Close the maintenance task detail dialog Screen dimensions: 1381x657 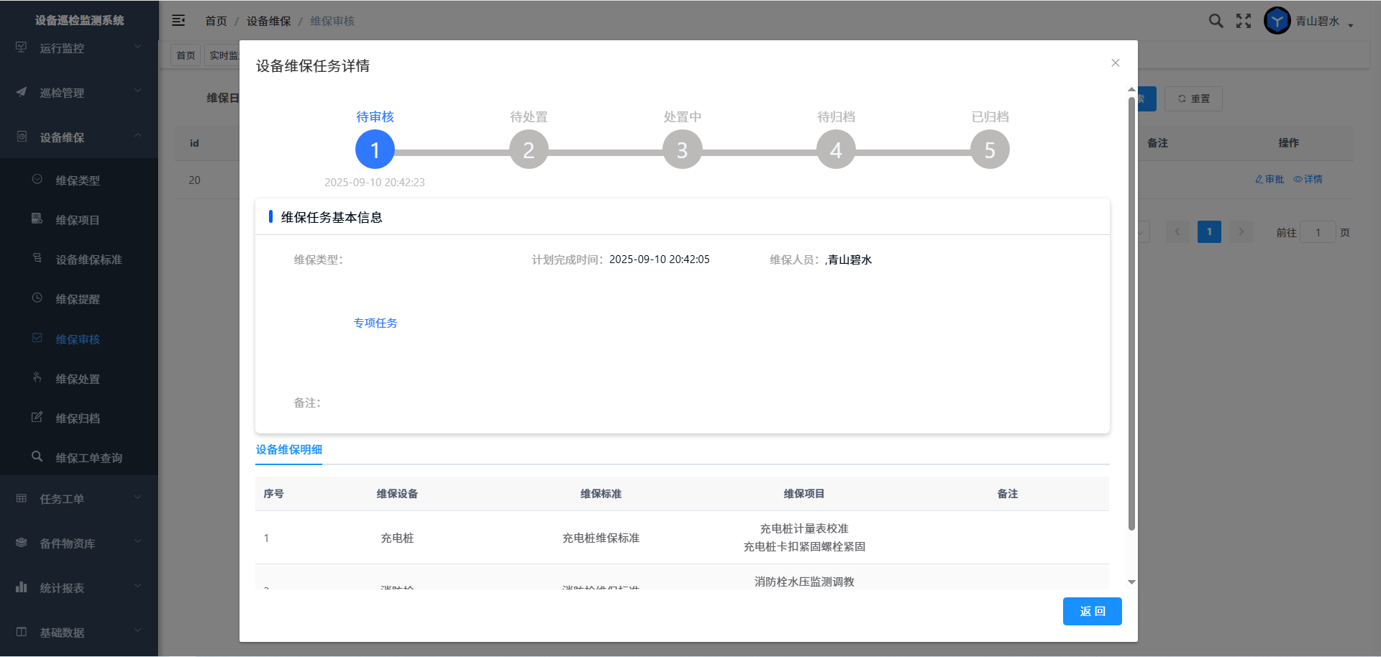1115,63
